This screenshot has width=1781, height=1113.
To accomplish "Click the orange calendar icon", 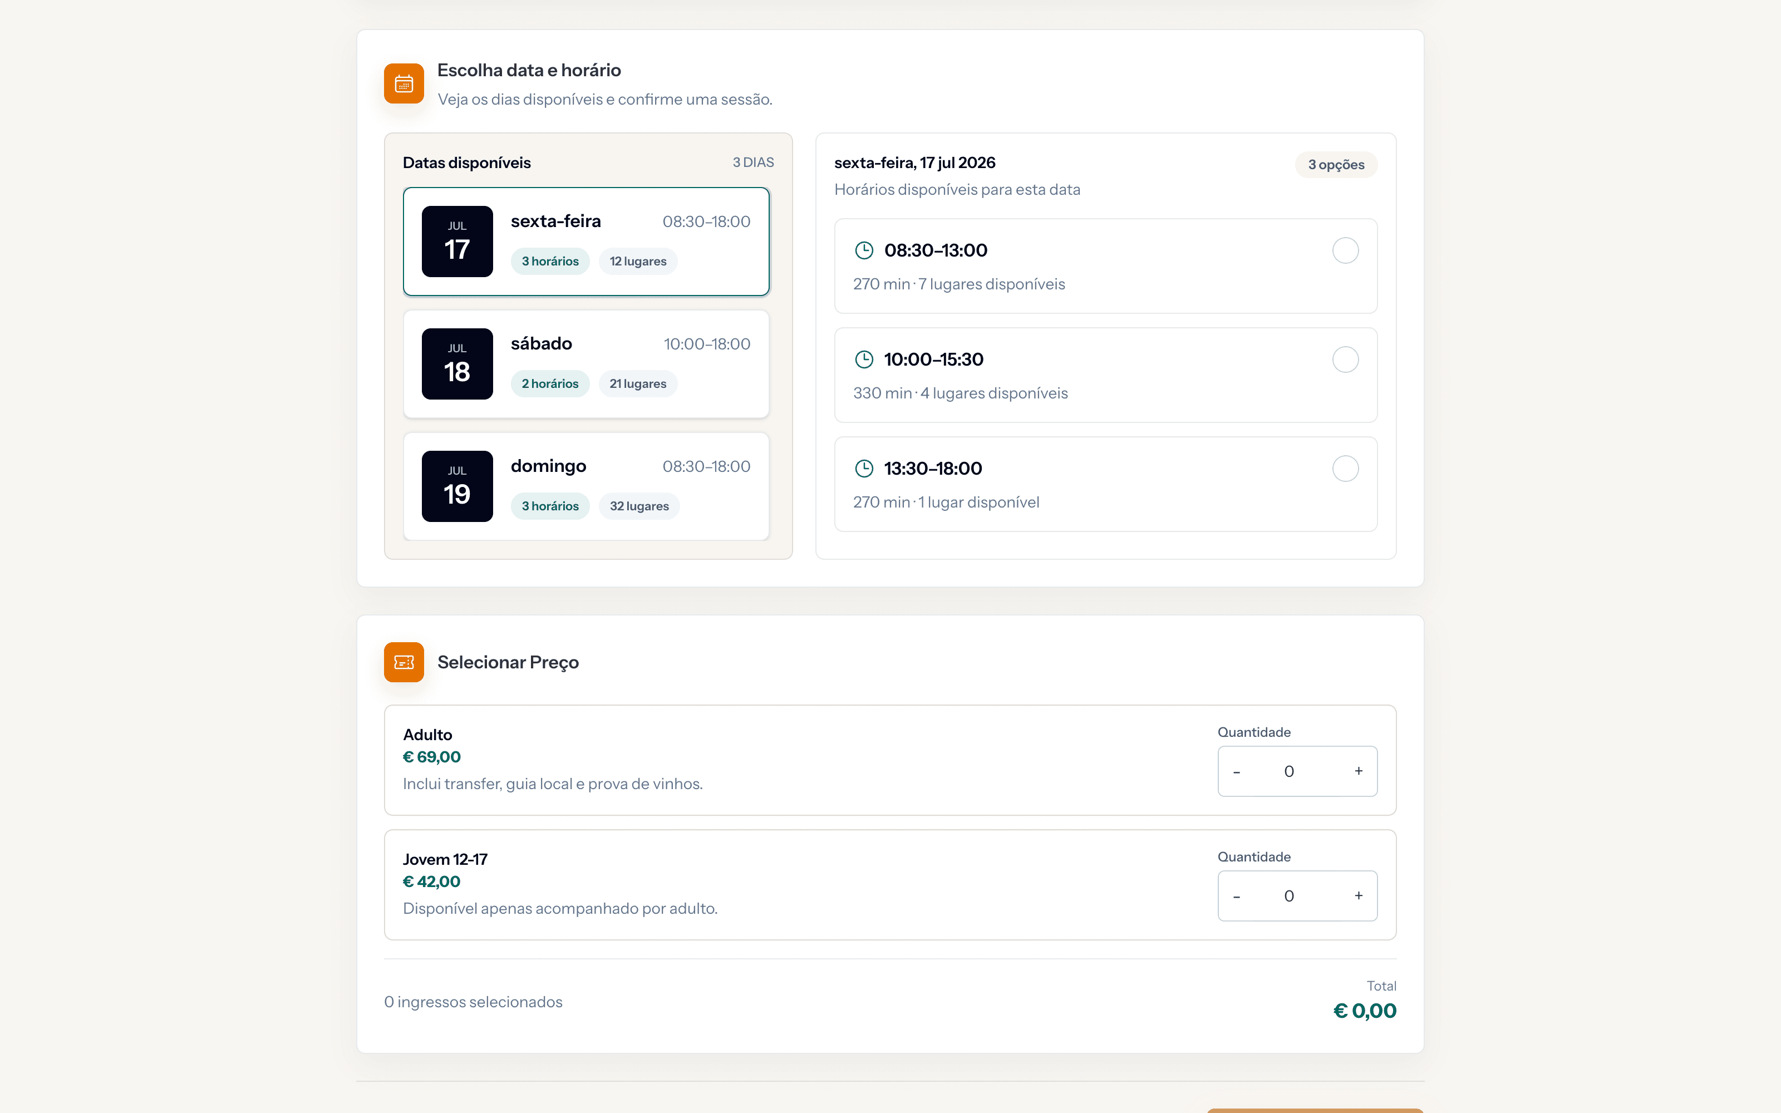I will (404, 84).
